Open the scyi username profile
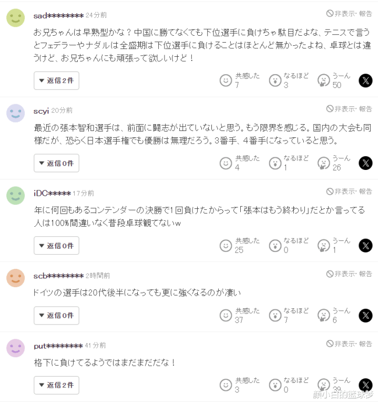378x404 pixels. (x=41, y=111)
